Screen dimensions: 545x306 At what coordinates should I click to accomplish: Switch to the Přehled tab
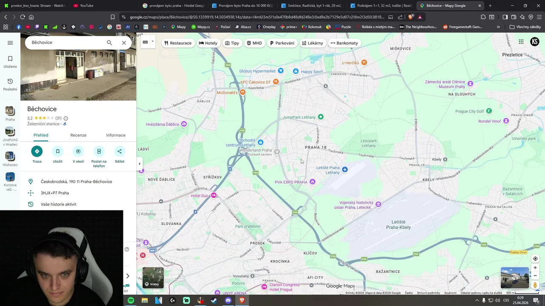tap(41, 135)
